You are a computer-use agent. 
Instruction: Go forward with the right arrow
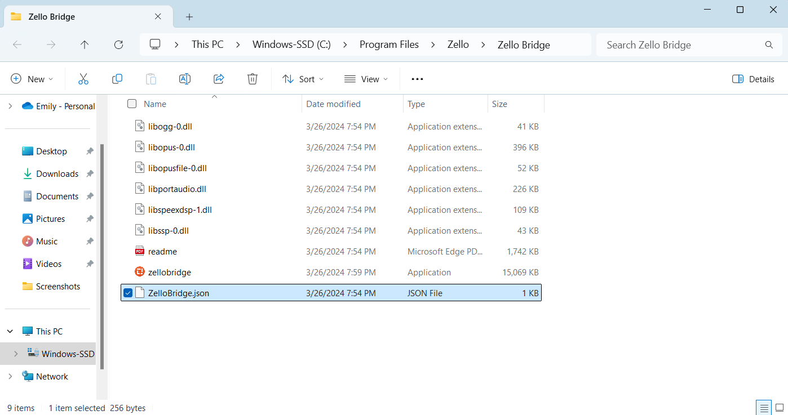[x=51, y=44]
